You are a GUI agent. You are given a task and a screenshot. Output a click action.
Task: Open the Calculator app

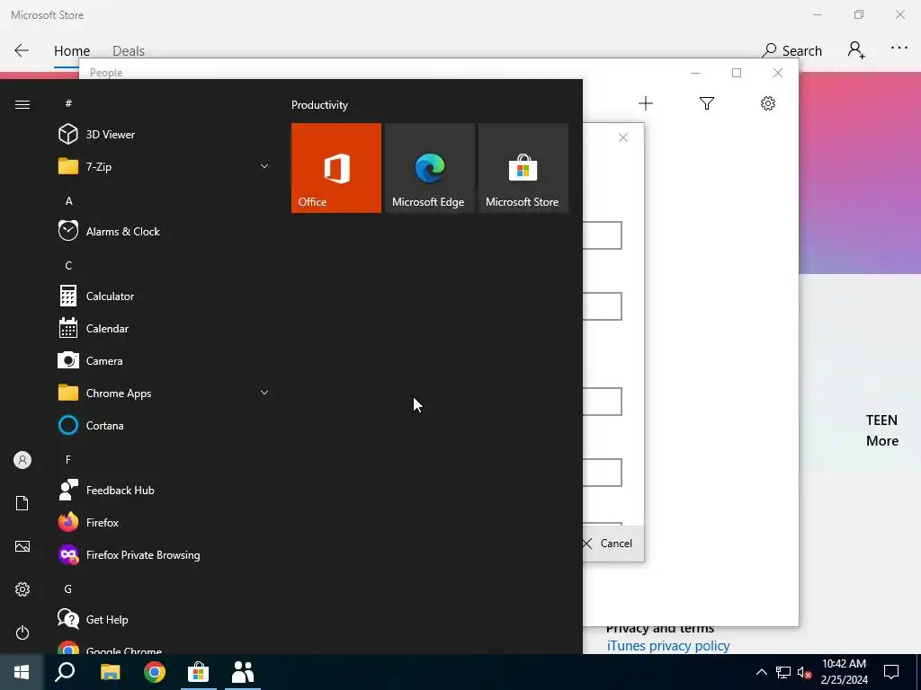click(165, 296)
